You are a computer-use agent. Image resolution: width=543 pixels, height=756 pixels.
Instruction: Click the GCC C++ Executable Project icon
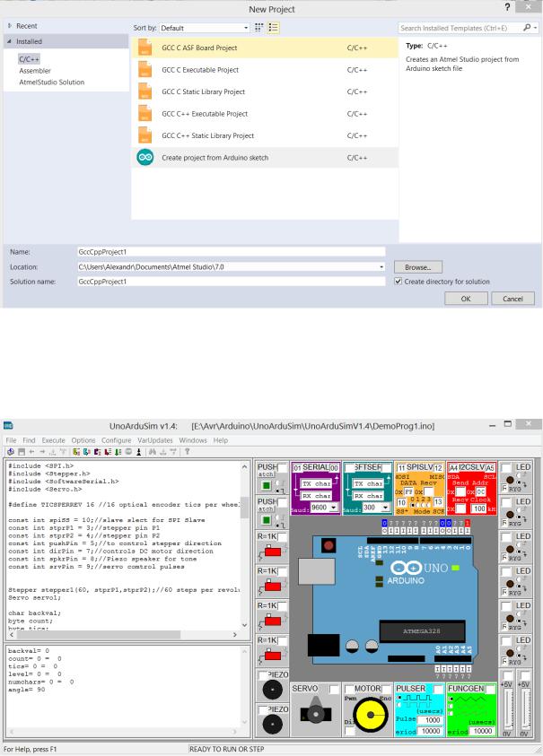coord(145,114)
